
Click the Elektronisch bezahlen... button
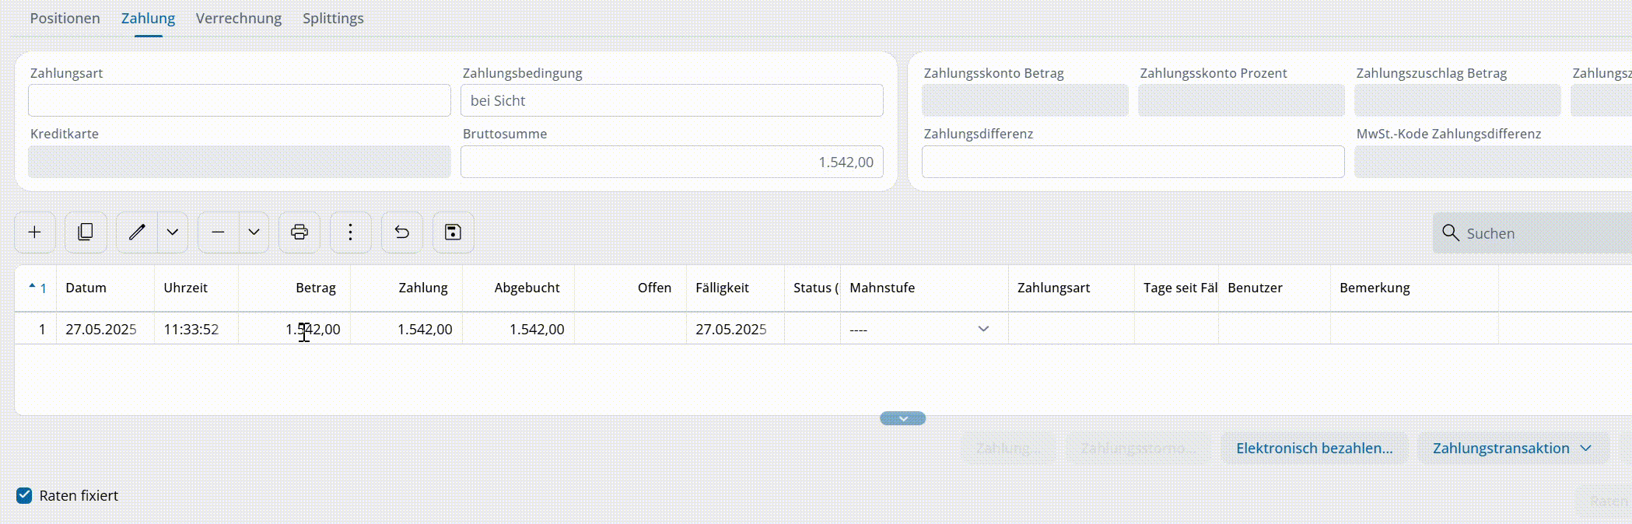click(x=1314, y=449)
